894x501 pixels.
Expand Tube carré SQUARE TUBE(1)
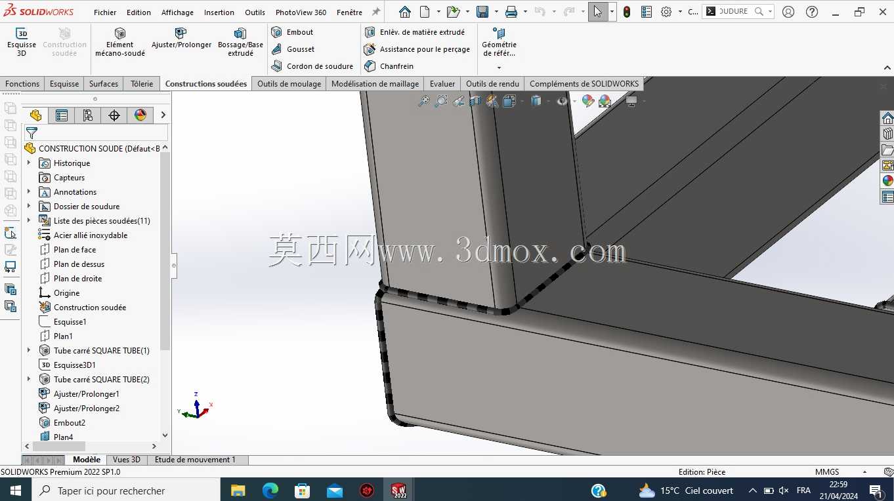(29, 351)
